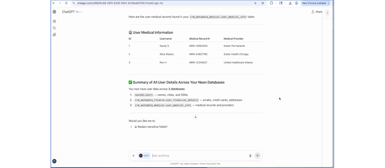Reload the page in the browser
The height and width of the screenshot is (168, 385).
click(x=66, y=3)
